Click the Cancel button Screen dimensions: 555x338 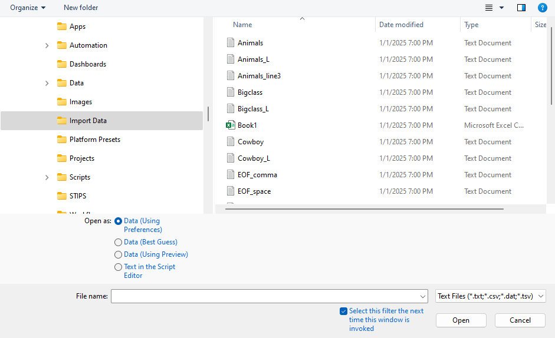pyautogui.click(x=520, y=320)
